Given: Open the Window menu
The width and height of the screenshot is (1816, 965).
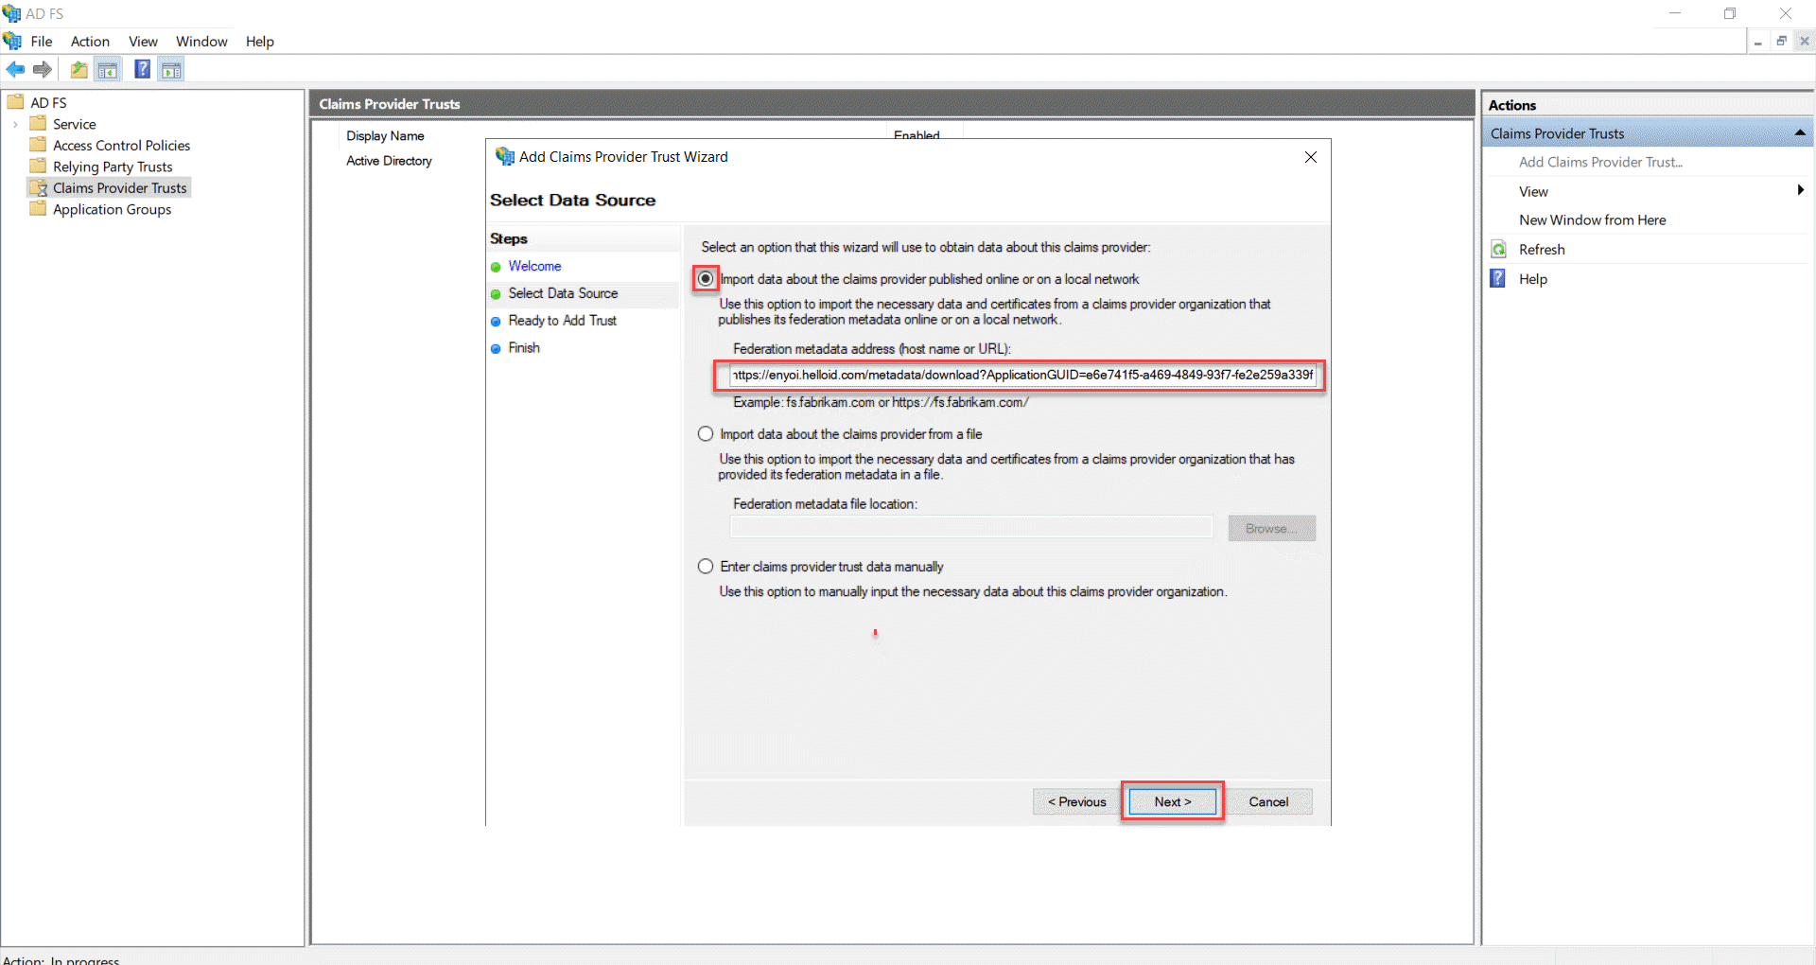Looking at the screenshot, I should [201, 42].
